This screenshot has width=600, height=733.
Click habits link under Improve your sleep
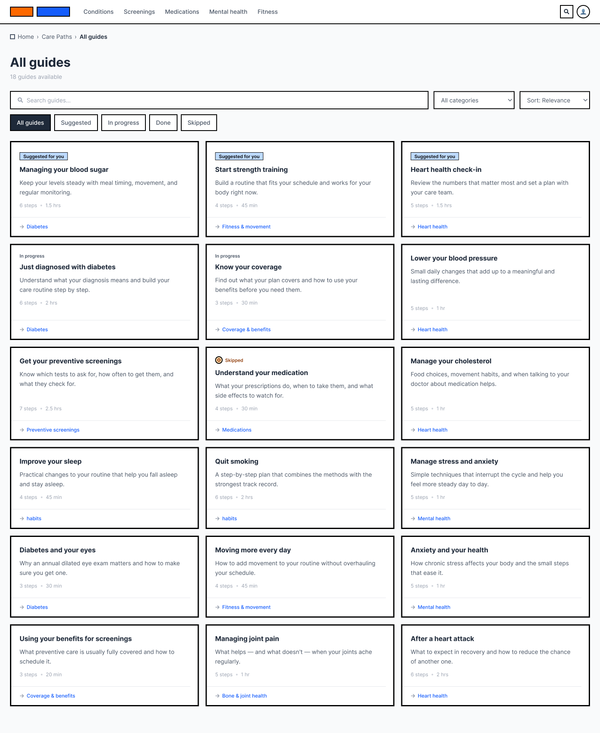[34, 519]
